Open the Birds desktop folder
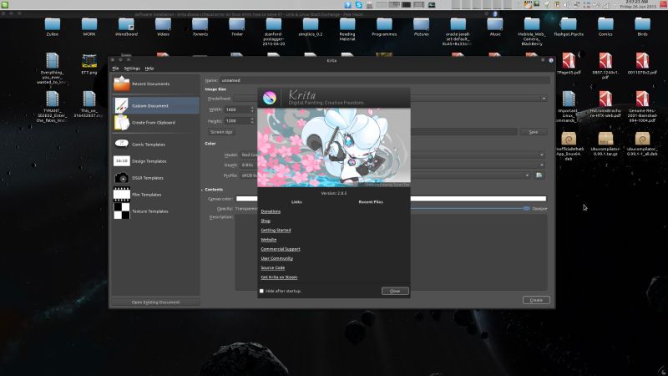This screenshot has height=376, width=668. click(x=642, y=27)
